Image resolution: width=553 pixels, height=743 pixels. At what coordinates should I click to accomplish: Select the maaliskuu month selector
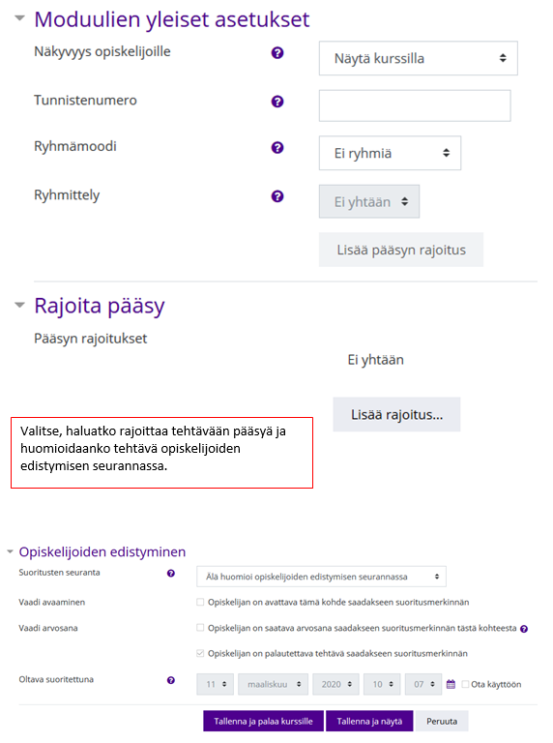274,684
